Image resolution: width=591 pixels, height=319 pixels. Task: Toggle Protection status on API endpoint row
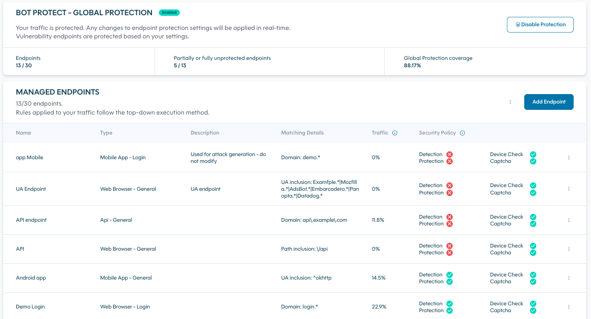tap(450, 224)
